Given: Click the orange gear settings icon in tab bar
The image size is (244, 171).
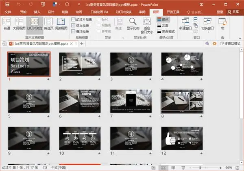Looking at the screenshot, I should click(214, 44).
